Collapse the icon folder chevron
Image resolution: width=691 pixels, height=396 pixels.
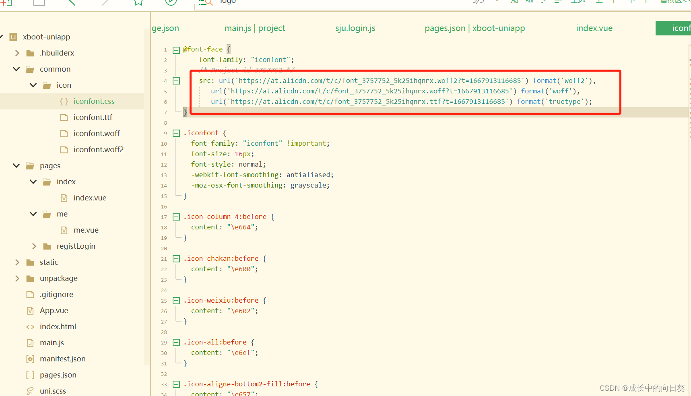[33, 85]
